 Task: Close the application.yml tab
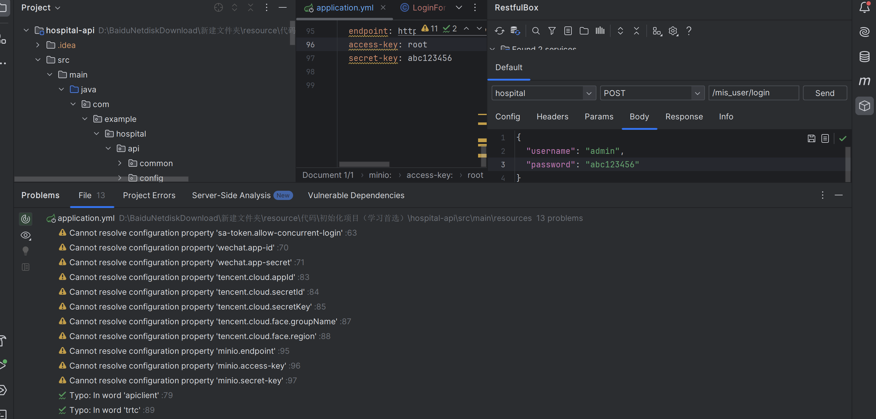[383, 7]
